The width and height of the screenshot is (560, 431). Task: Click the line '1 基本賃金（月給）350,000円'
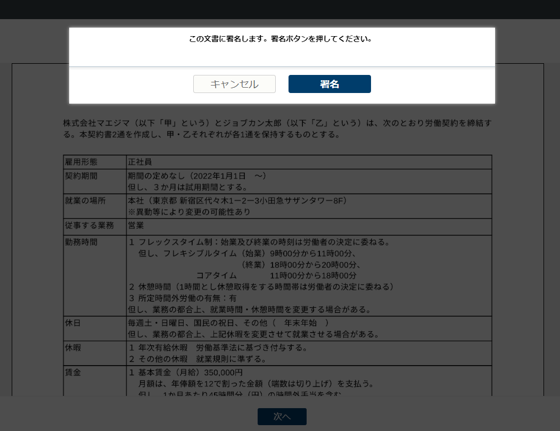pos(186,373)
